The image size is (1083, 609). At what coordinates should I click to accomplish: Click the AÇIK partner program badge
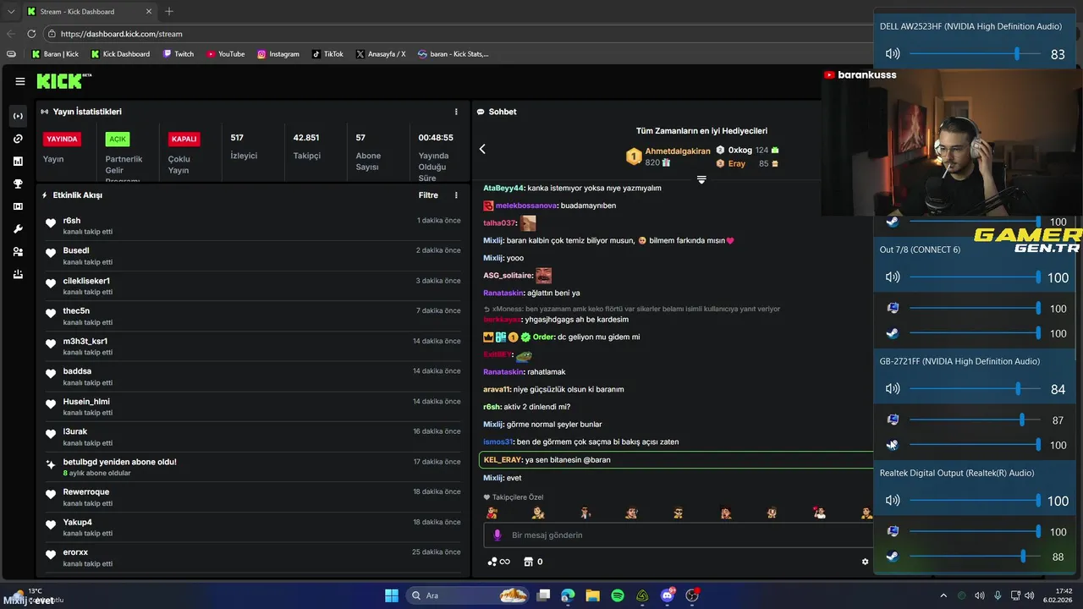[118, 139]
